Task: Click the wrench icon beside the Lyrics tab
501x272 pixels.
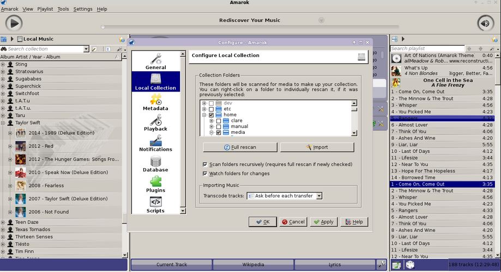Action: point(381,264)
